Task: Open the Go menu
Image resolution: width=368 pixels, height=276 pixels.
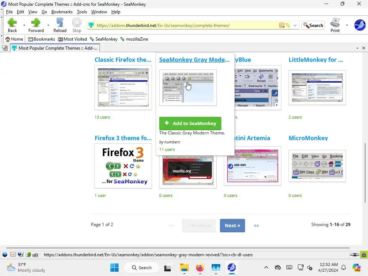Action: [x=44, y=12]
